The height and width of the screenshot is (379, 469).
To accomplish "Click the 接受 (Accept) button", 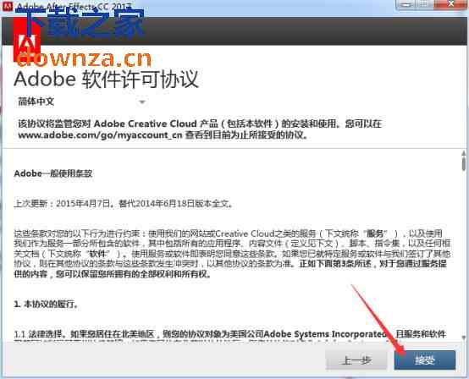I will click(x=425, y=360).
